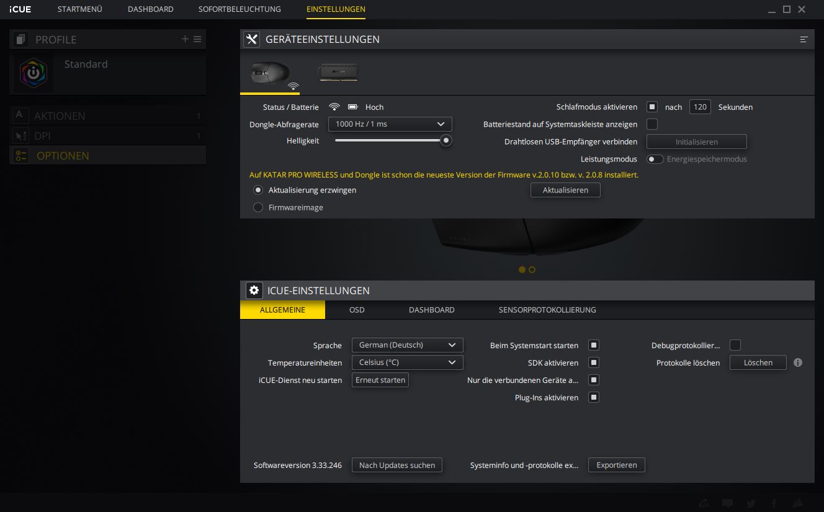The image size is (824, 512).
Task: Click the info icon beside Löschen
Action: point(798,362)
